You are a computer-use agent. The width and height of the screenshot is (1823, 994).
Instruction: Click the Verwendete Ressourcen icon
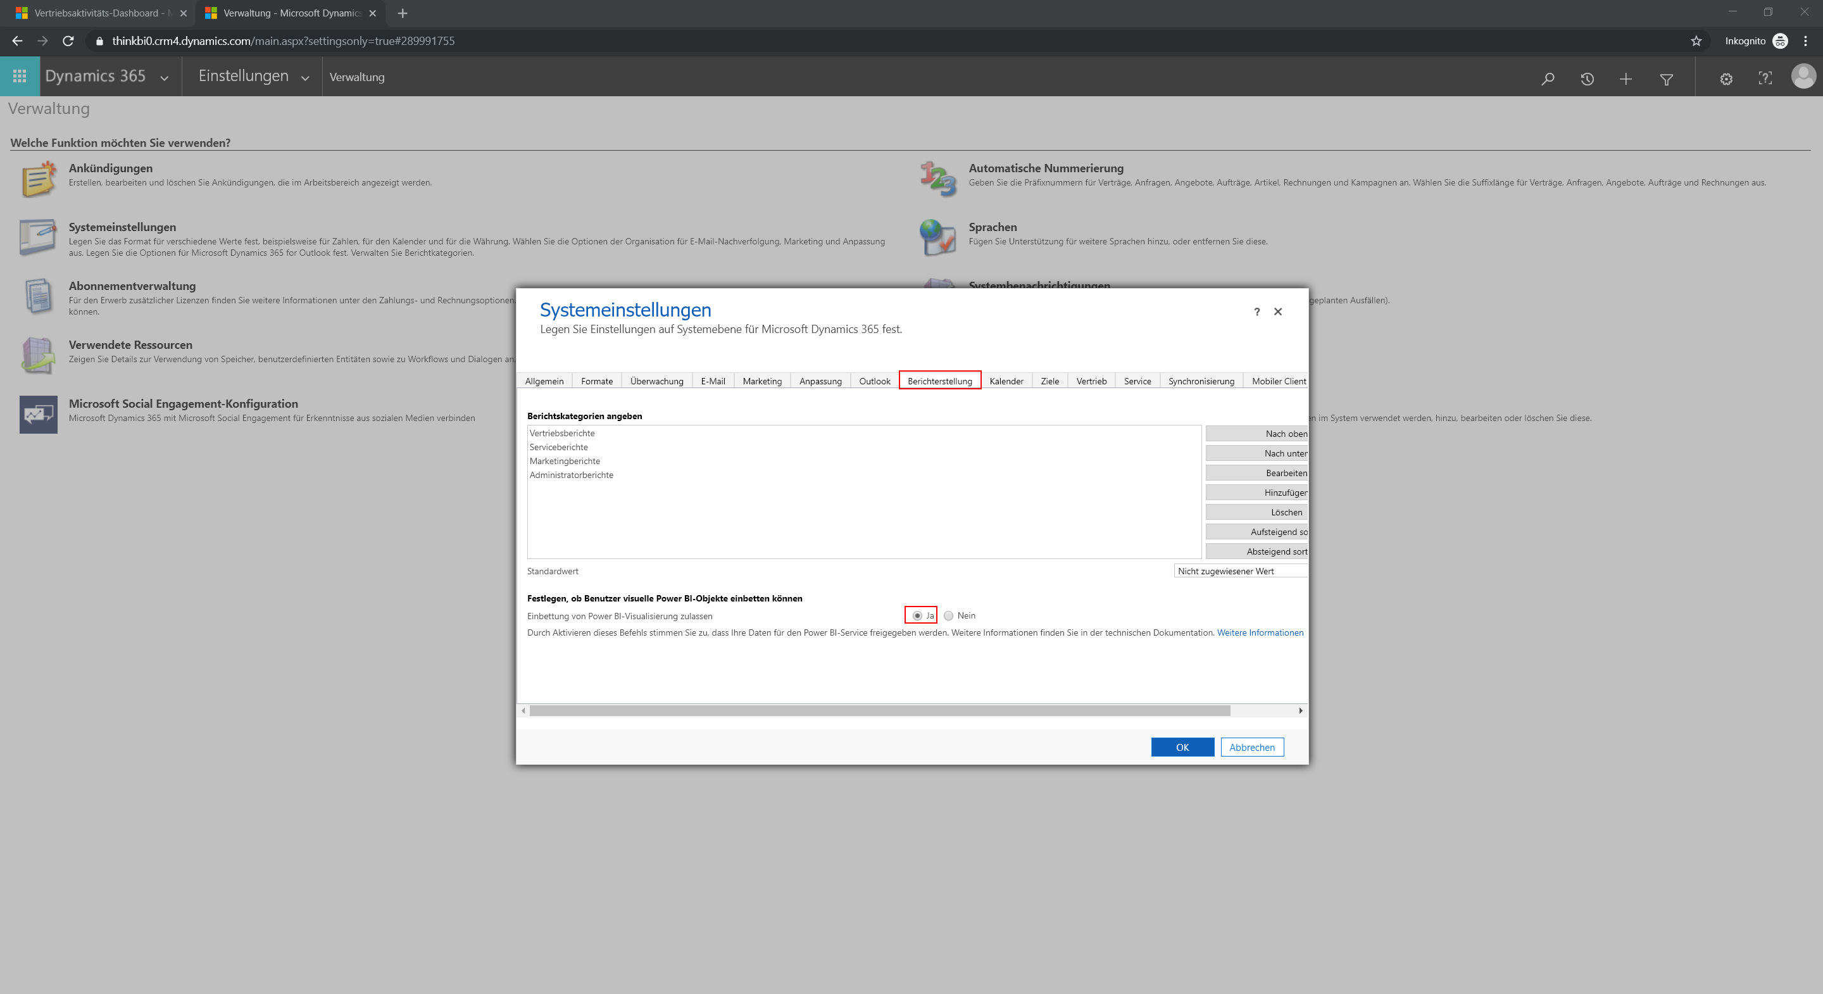(x=38, y=355)
